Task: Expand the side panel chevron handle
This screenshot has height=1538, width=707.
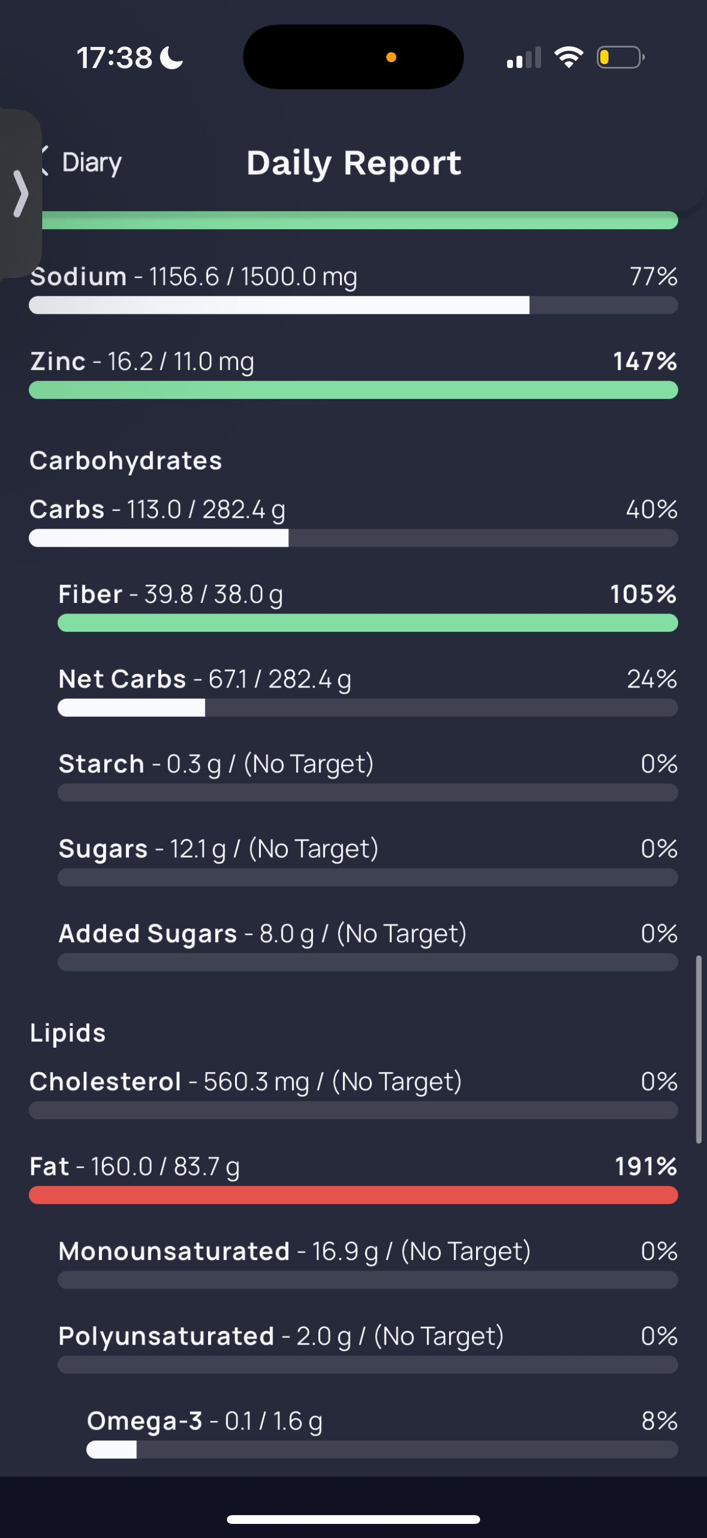Action: pyautogui.click(x=21, y=194)
